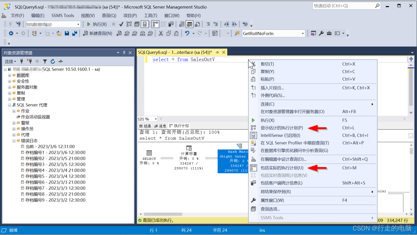This screenshot has width=417, height=235.
Task: Click the Save floppy disk icon
Action: coord(67,33)
